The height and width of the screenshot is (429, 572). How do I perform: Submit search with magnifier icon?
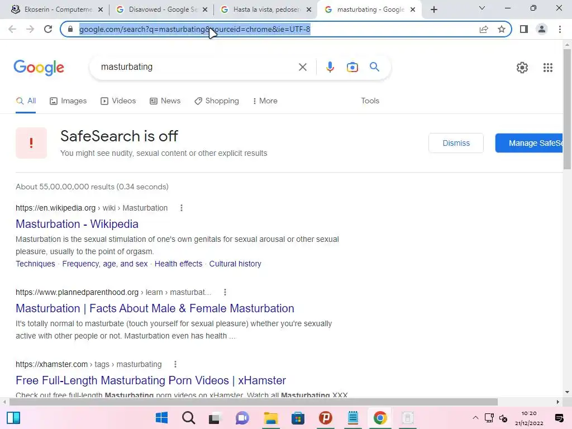[374, 67]
